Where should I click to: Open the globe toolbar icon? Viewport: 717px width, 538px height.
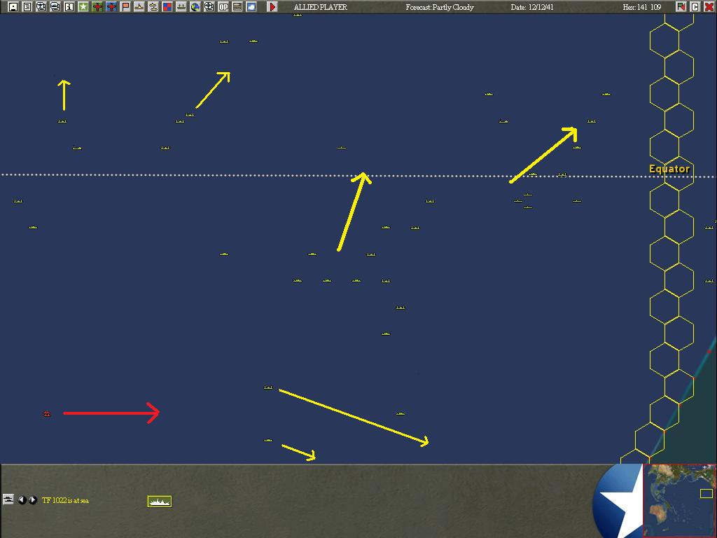(195, 7)
